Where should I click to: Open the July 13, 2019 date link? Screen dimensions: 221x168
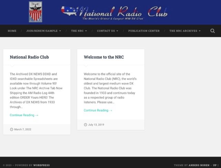point(96,125)
